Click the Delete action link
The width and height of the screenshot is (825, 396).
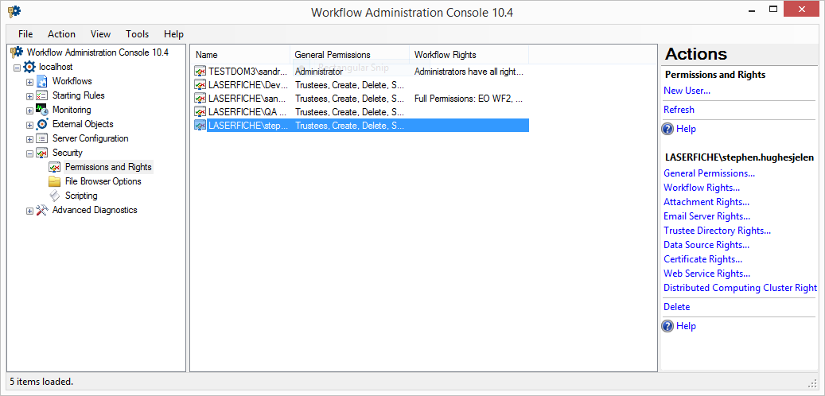(676, 307)
